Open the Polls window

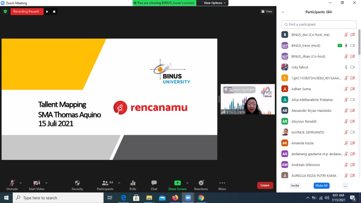tap(133, 185)
